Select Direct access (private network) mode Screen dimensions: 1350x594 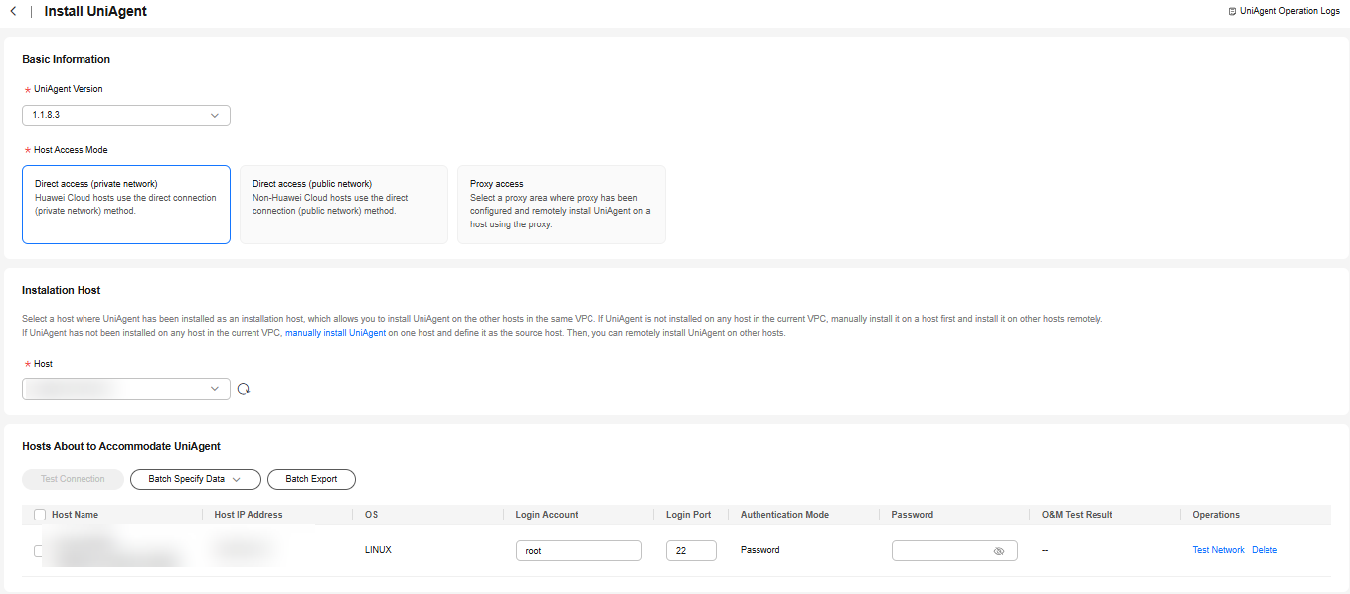[x=126, y=205]
